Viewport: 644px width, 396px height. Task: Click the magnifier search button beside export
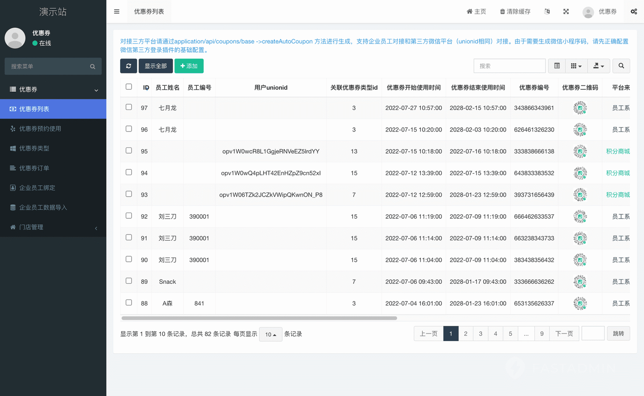coord(621,66)
